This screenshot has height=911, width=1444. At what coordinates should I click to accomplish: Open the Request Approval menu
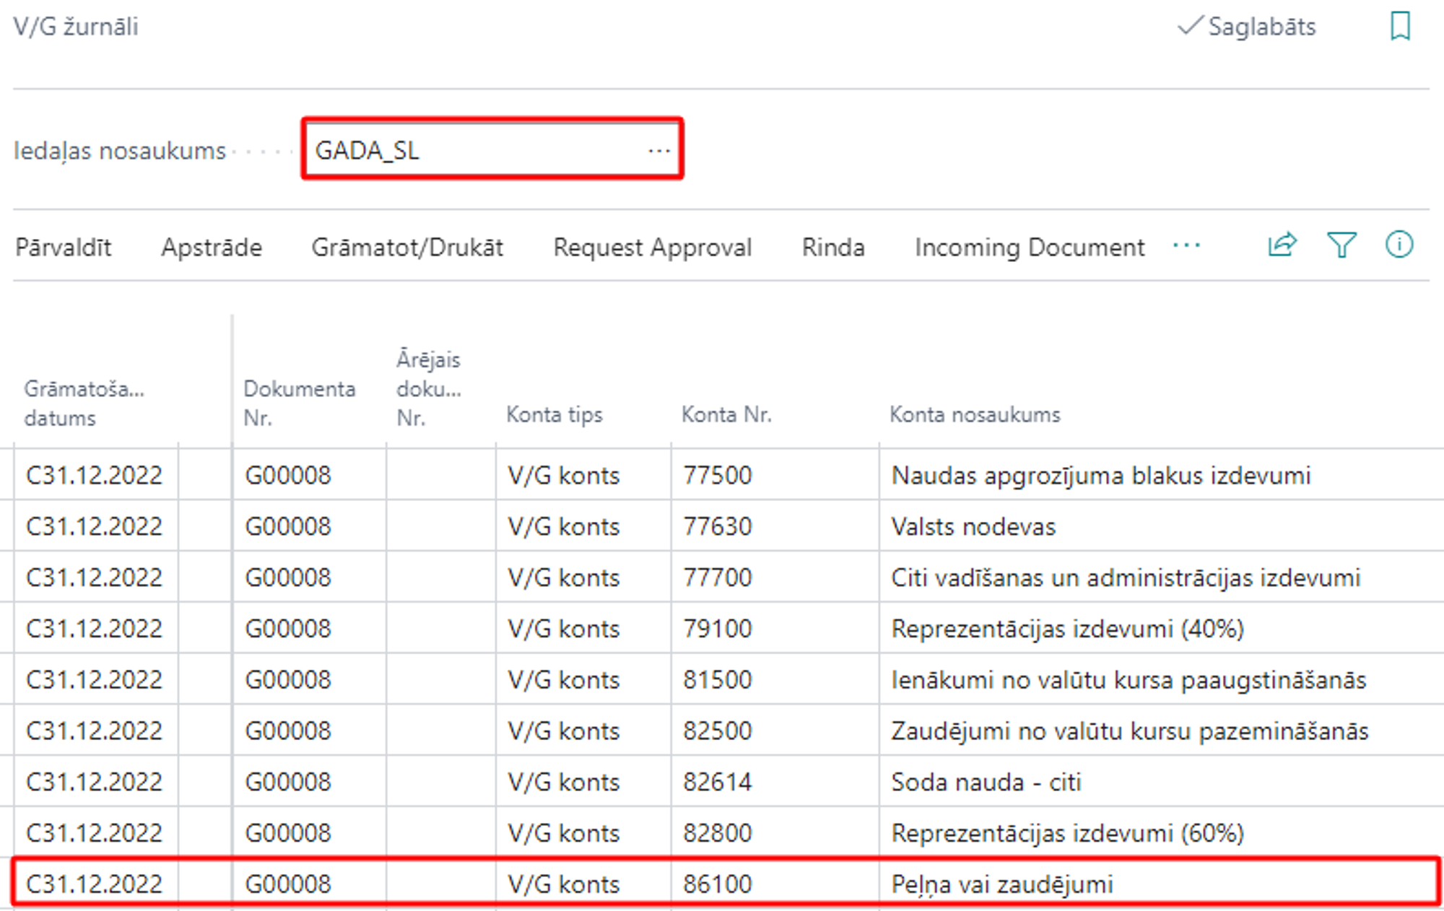[x=652, y=248]
